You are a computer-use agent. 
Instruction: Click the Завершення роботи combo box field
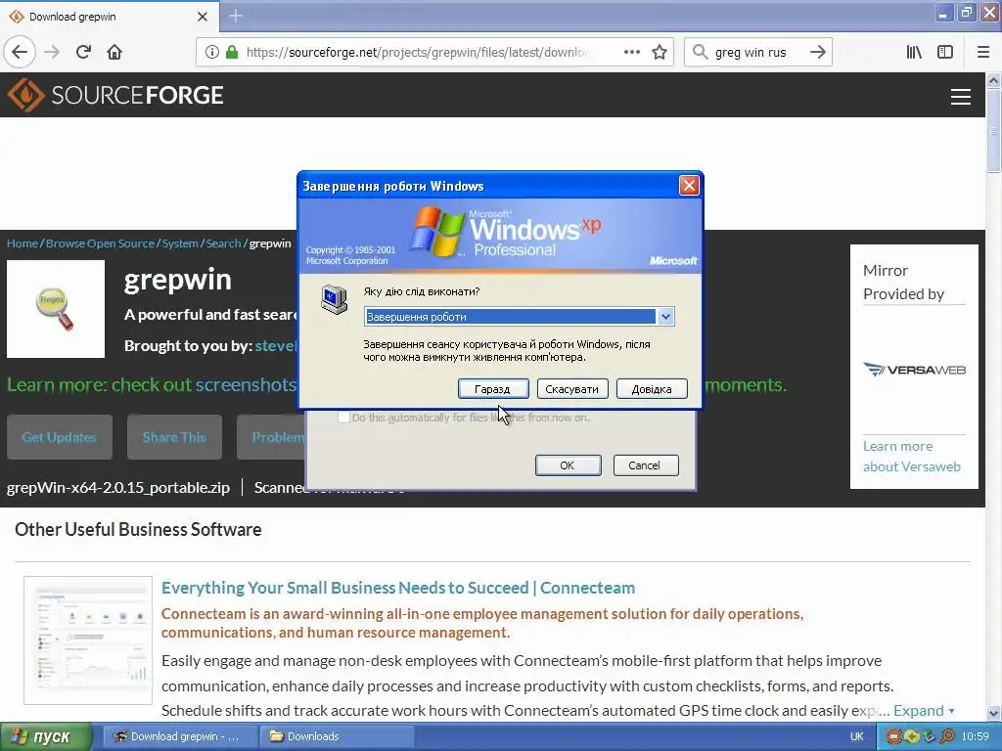coord(519,317)
